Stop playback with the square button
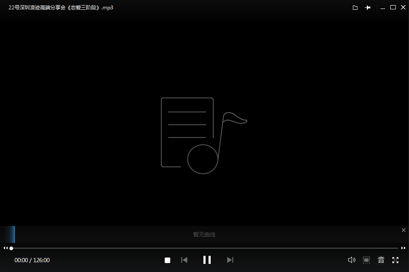 (x=167, y=260)
